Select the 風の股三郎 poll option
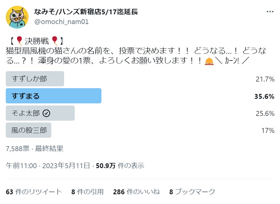280x204 pixels. click(29, 130)
